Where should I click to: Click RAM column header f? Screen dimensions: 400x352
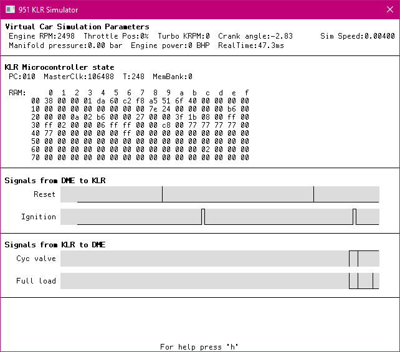pos(247,93)
